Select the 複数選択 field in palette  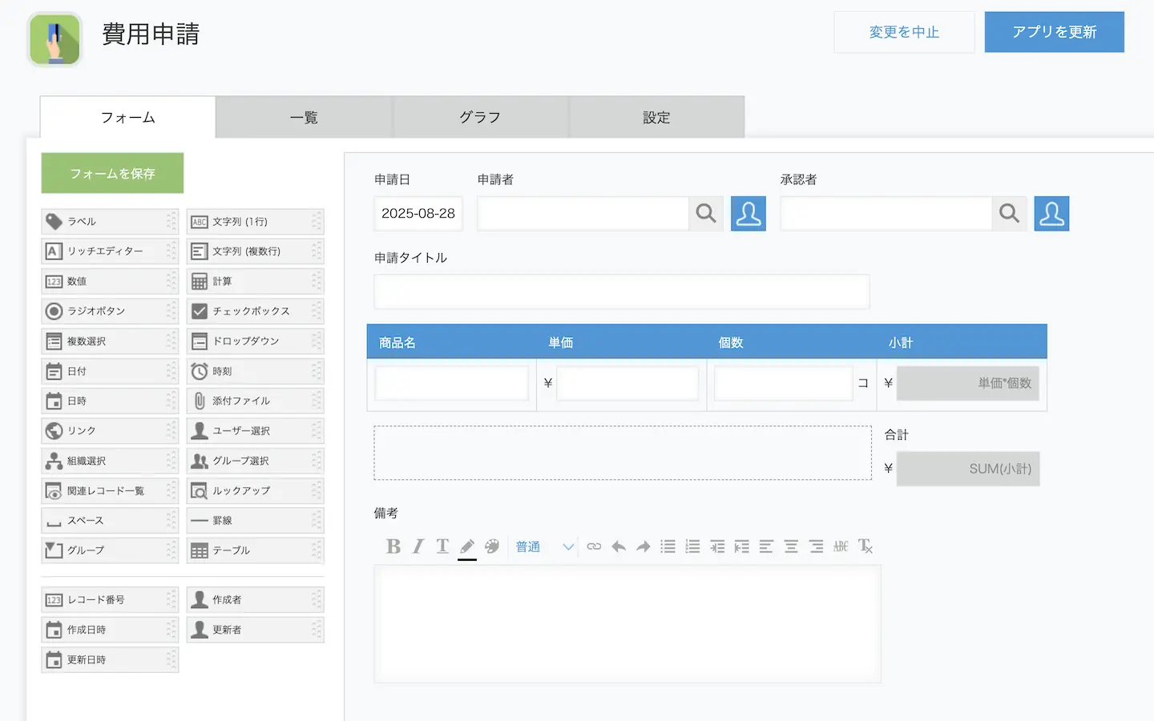[110, 341]
